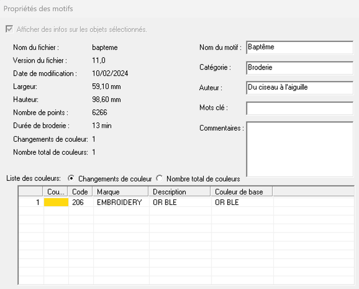The height and width of the screenshot is (289, 359).
Task: Click the 'Propriétés des motifs' panel title
Action: 38,9
